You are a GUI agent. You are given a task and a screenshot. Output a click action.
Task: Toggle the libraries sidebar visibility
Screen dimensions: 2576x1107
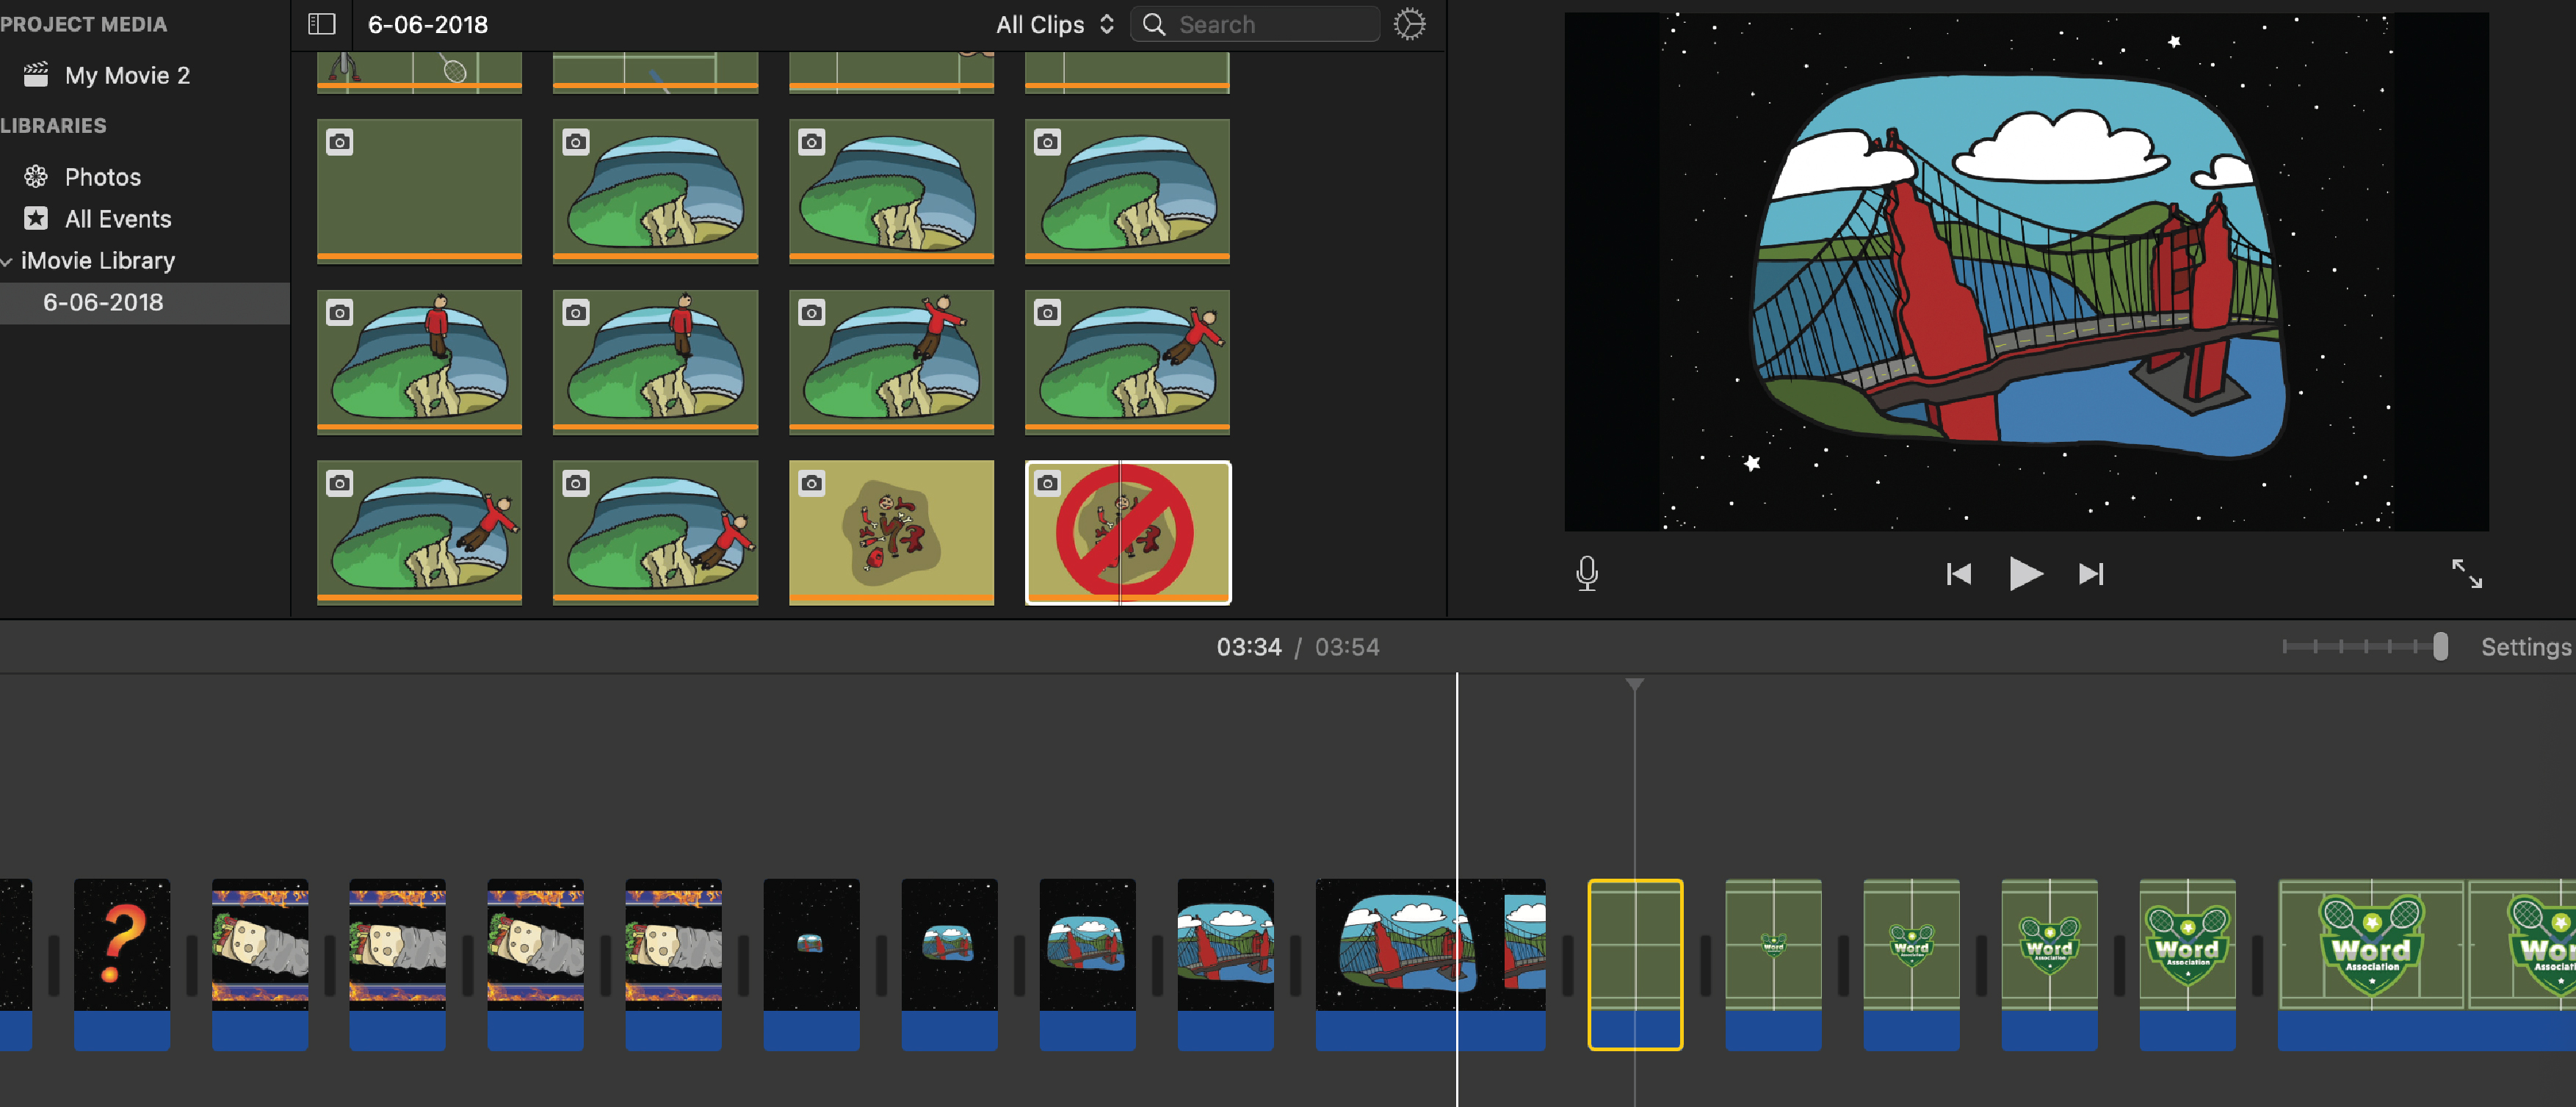click(x=321, y=24)
